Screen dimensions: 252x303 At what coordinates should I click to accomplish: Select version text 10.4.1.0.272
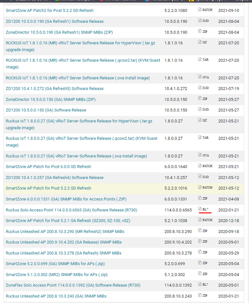(x=176, y=88)
